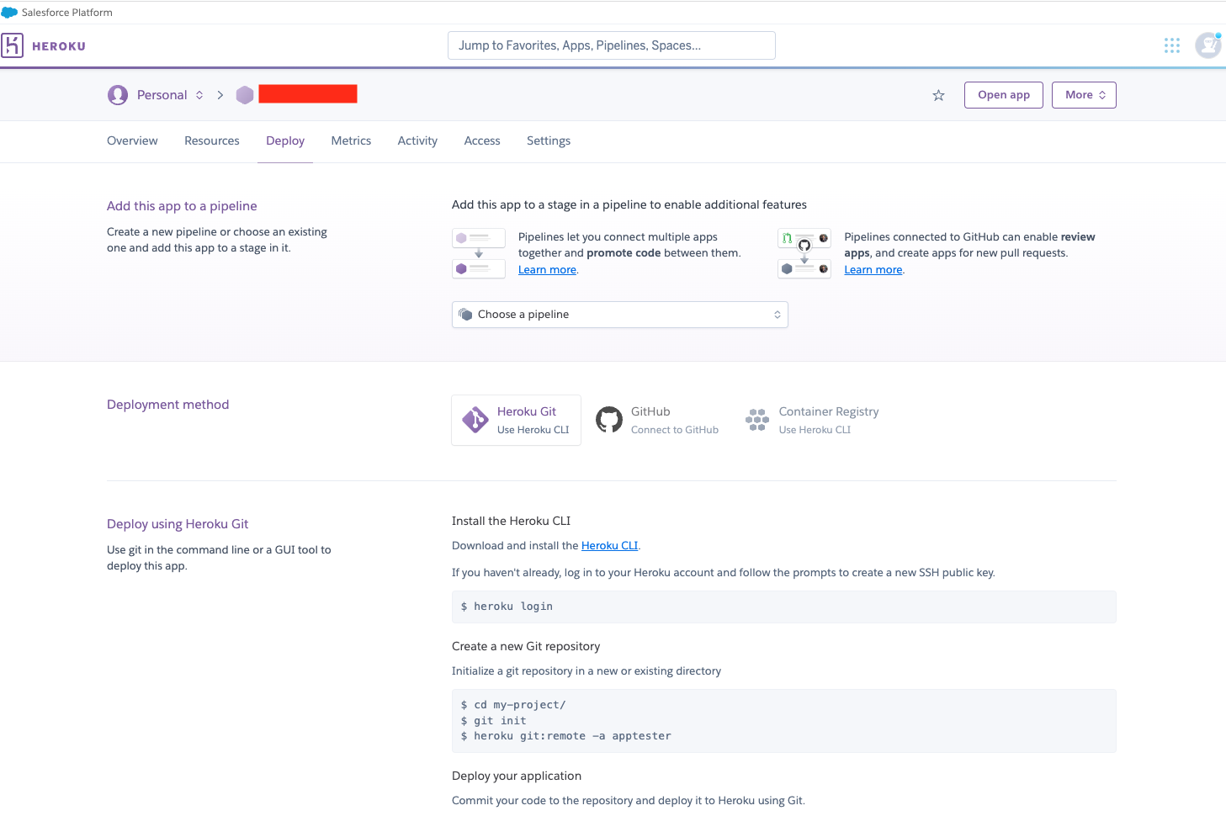Switch to the Settings tab
1226x816 pixels.
tap(548, 141)
